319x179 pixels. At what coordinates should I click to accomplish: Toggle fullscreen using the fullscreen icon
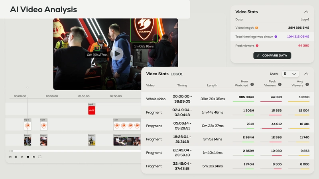(40, 157)
